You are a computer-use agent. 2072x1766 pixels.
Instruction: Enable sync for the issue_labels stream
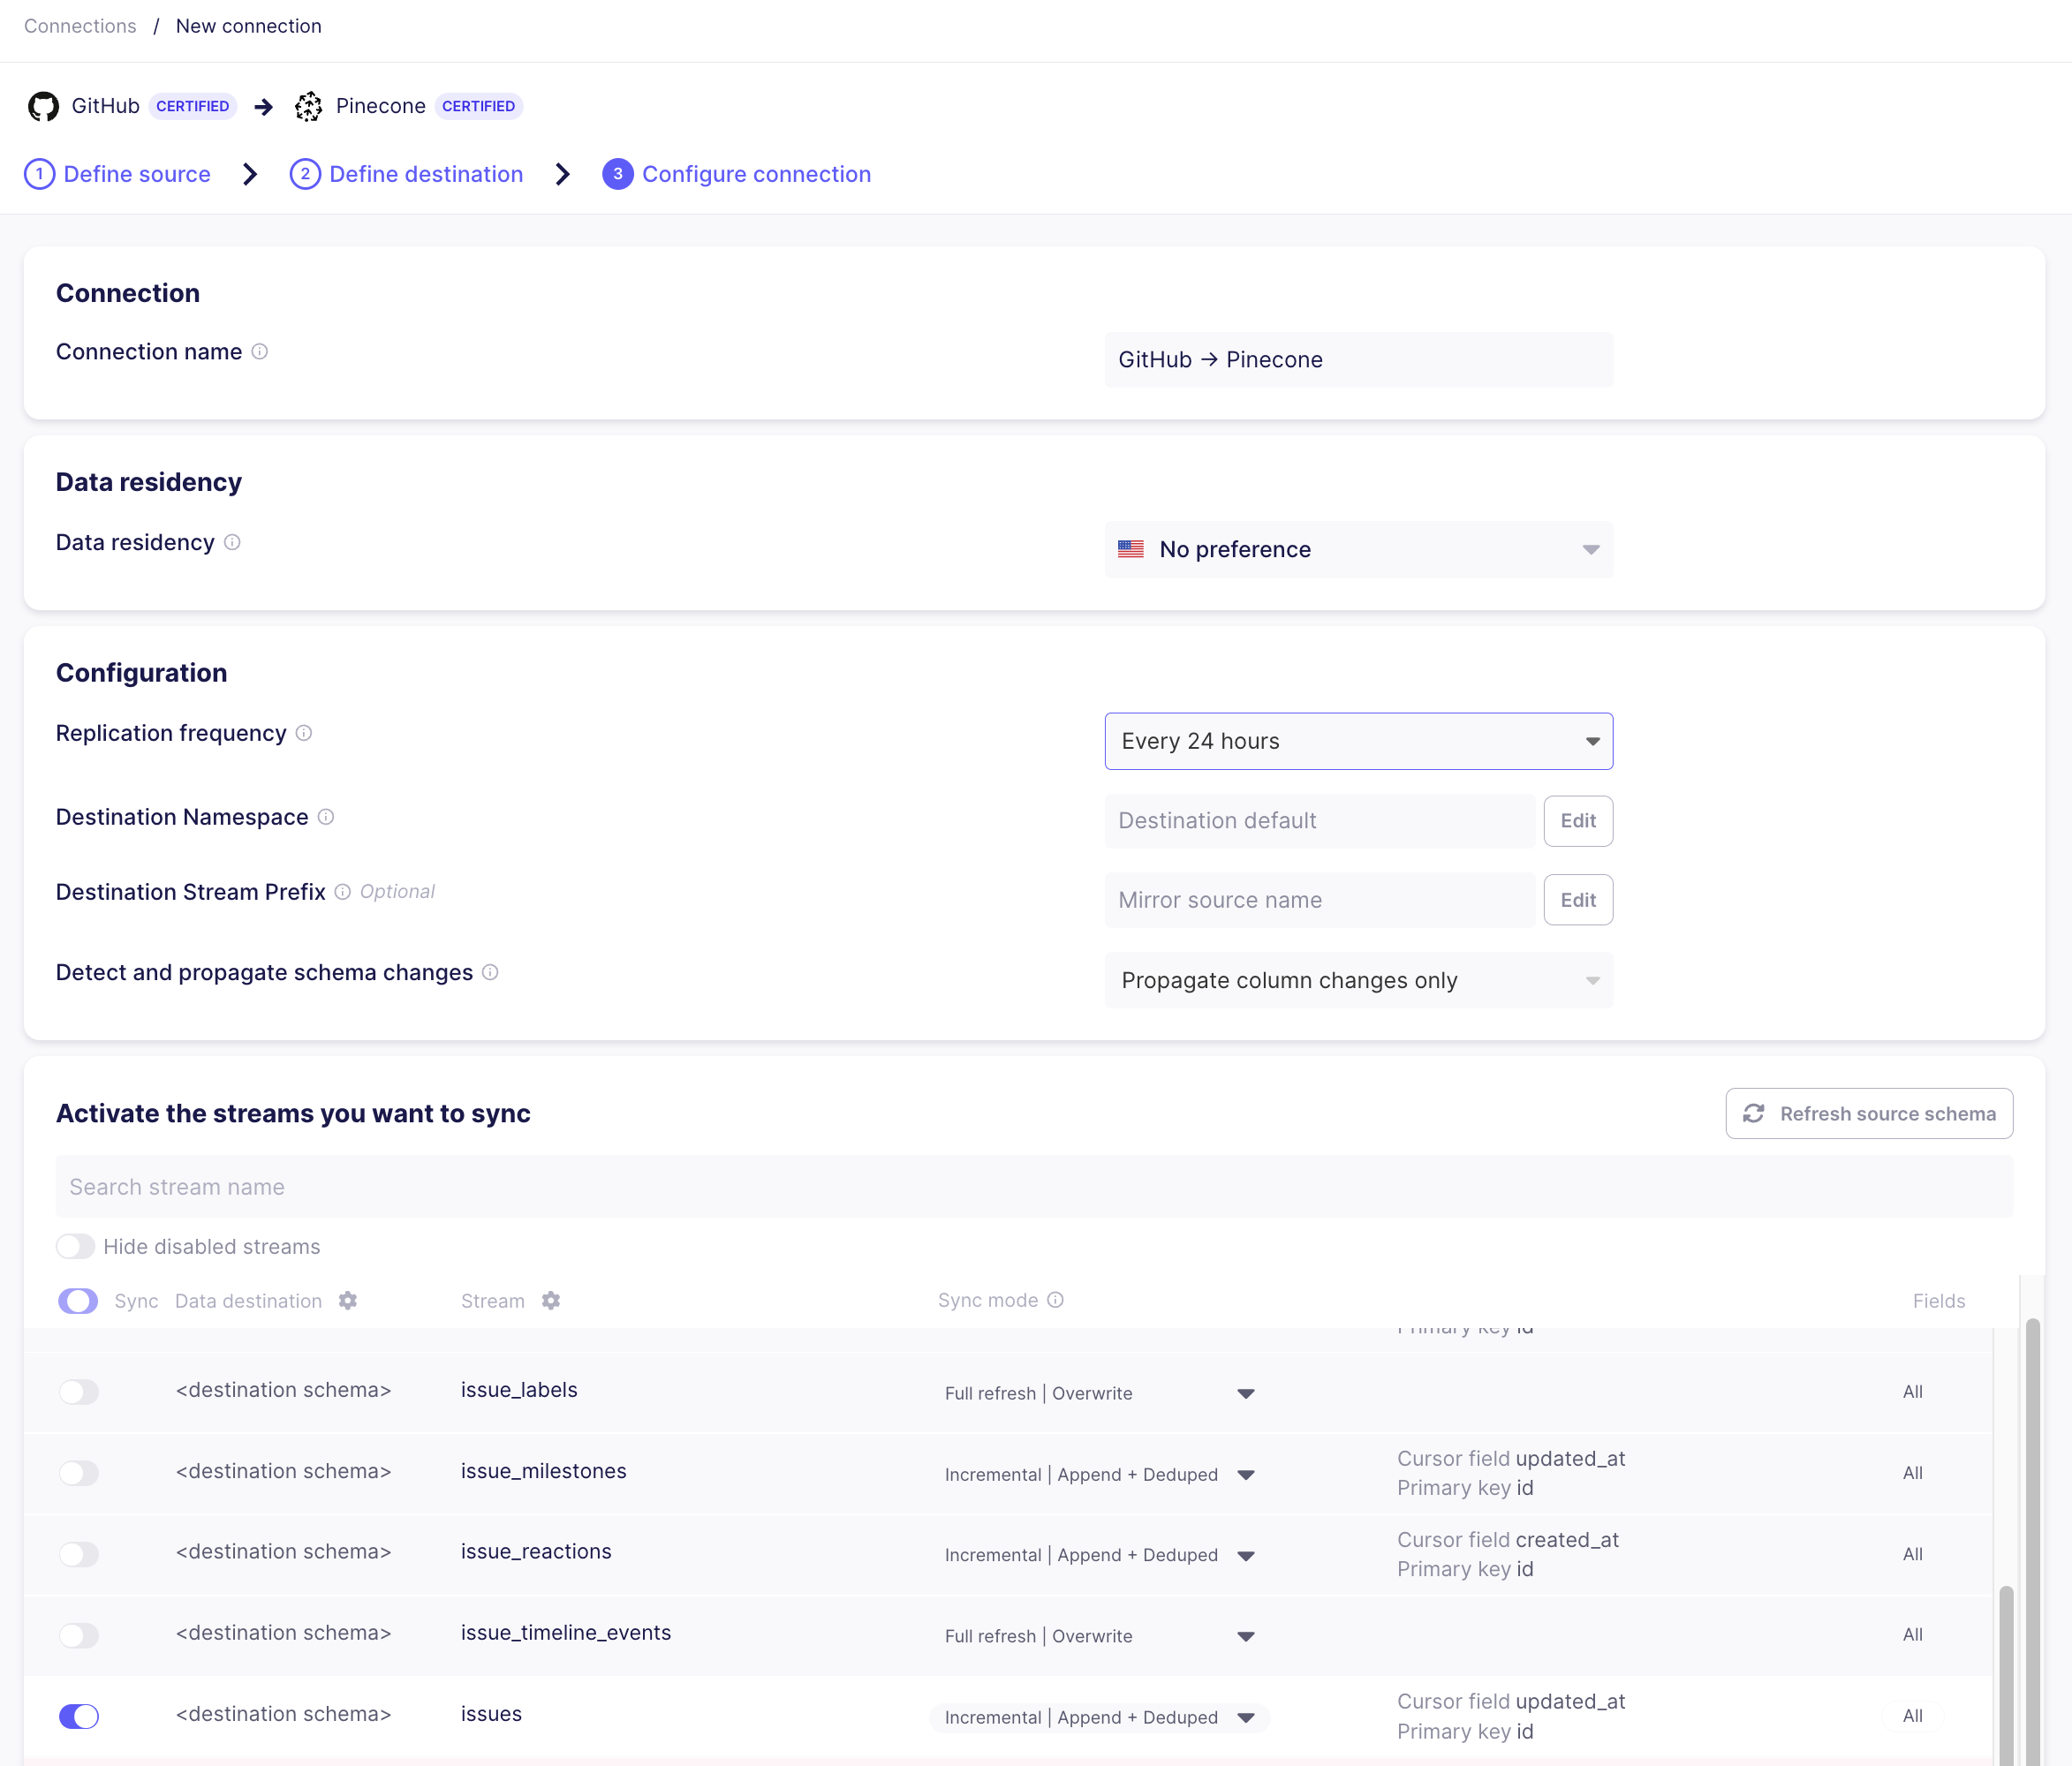pyautogui.click(x=79, y=1392)
